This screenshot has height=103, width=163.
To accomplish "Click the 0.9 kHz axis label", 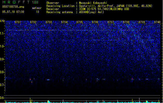I will (x=2, y=59).
